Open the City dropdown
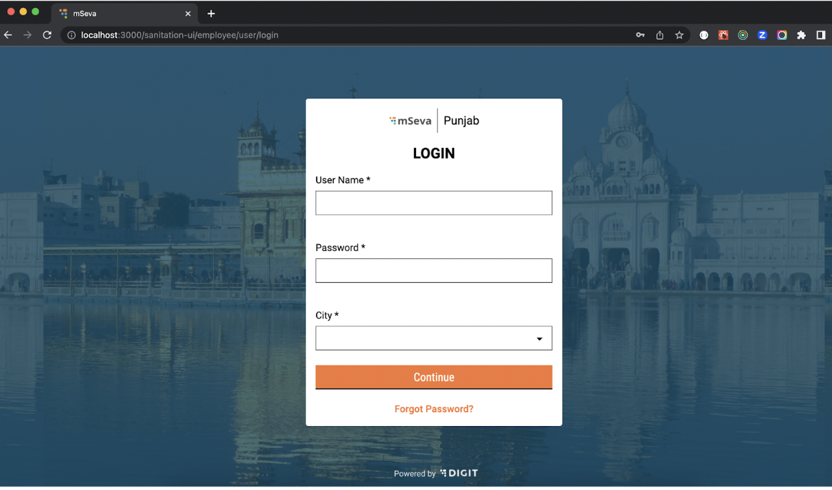 427,338
